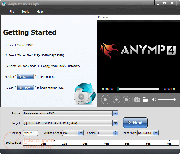Click the 'Full Copy, Main Movie, Customize' text
The height and width of the screenshot is (154, 180).
59,66
